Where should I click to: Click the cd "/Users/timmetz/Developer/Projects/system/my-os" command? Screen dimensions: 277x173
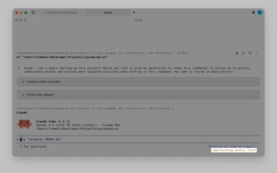[x=62, y=57]
